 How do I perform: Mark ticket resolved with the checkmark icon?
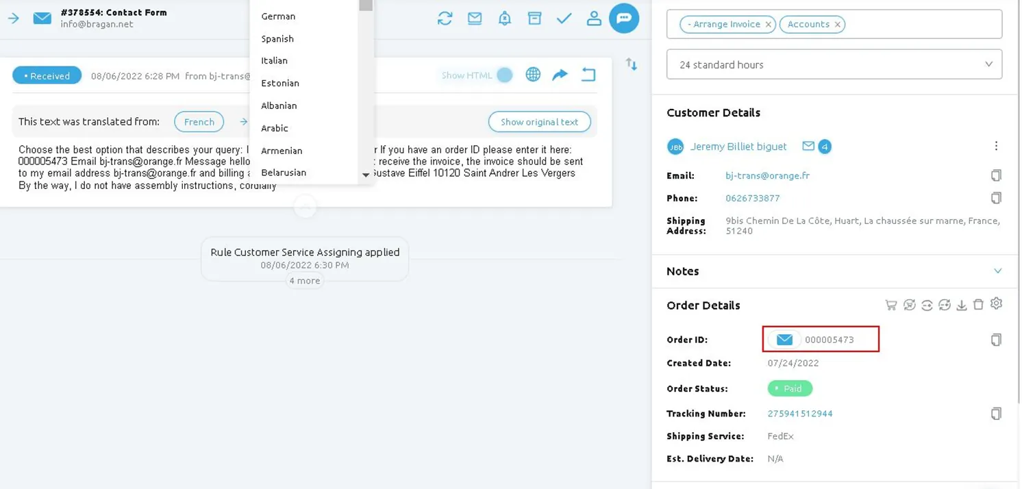(x=564, y=18)
